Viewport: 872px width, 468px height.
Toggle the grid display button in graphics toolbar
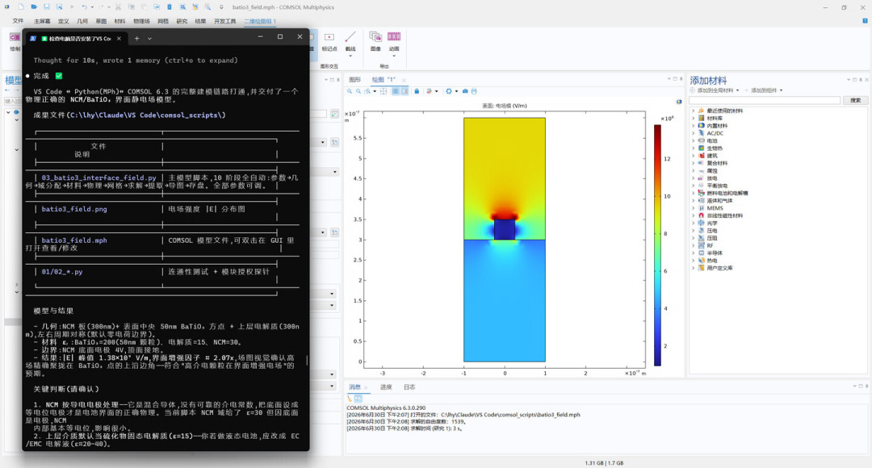tap(396, 91)
